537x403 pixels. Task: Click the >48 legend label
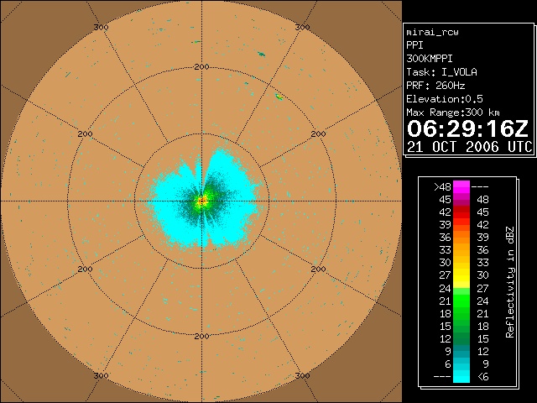(x=442, y=187)
